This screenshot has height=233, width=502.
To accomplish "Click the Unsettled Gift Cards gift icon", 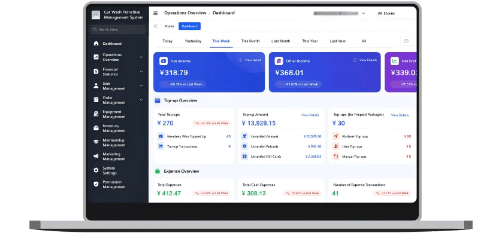I will coord(244,157).
